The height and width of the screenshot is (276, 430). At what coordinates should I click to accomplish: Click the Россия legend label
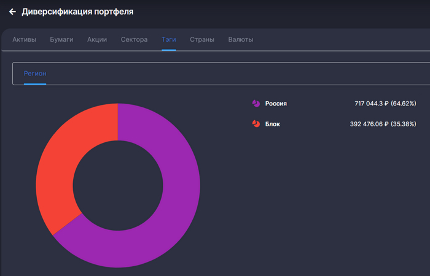click(x=276, y=104)
